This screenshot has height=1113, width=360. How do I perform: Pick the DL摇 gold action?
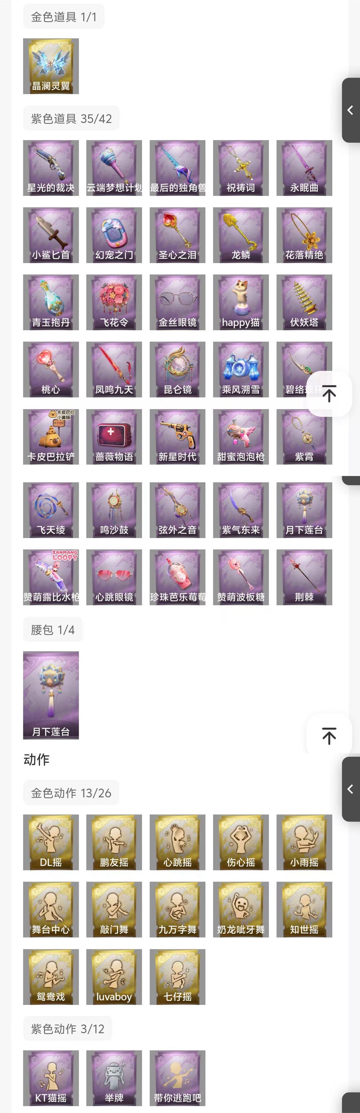tap(51, 842)
